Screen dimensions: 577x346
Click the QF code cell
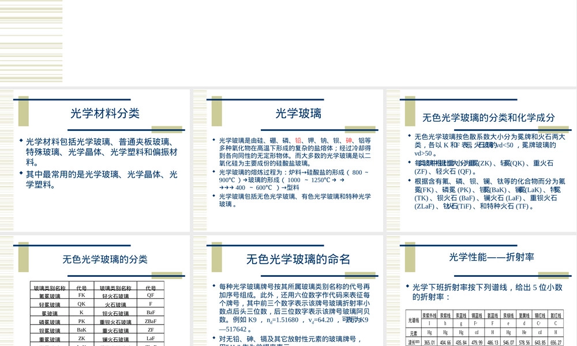tap(151, 295)
